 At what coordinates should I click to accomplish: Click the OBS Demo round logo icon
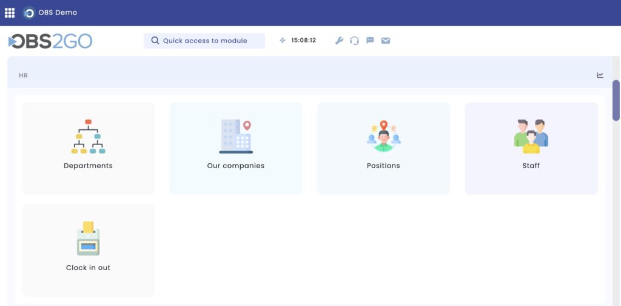(x=29, y=13)
